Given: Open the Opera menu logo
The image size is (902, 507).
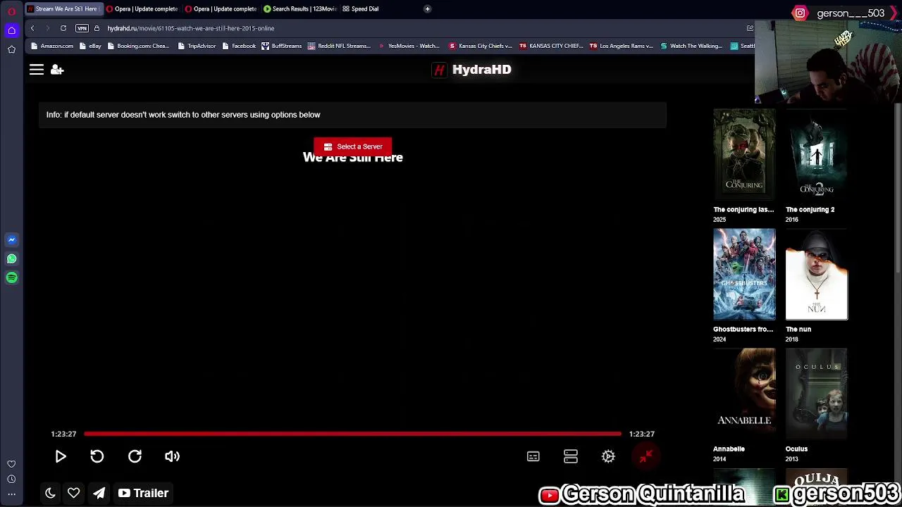Looking at the screenshot, I should (x=12, y=11).
